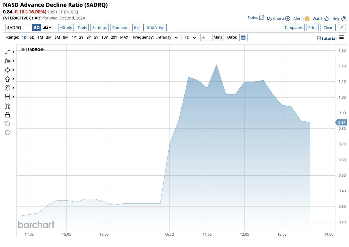349x247 pixels.
Task: Click the blue $ADRQ series color swatch
Action: coord(26,50)
